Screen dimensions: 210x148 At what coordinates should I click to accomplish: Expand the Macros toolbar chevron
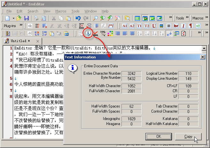click(x=207, y=17)
